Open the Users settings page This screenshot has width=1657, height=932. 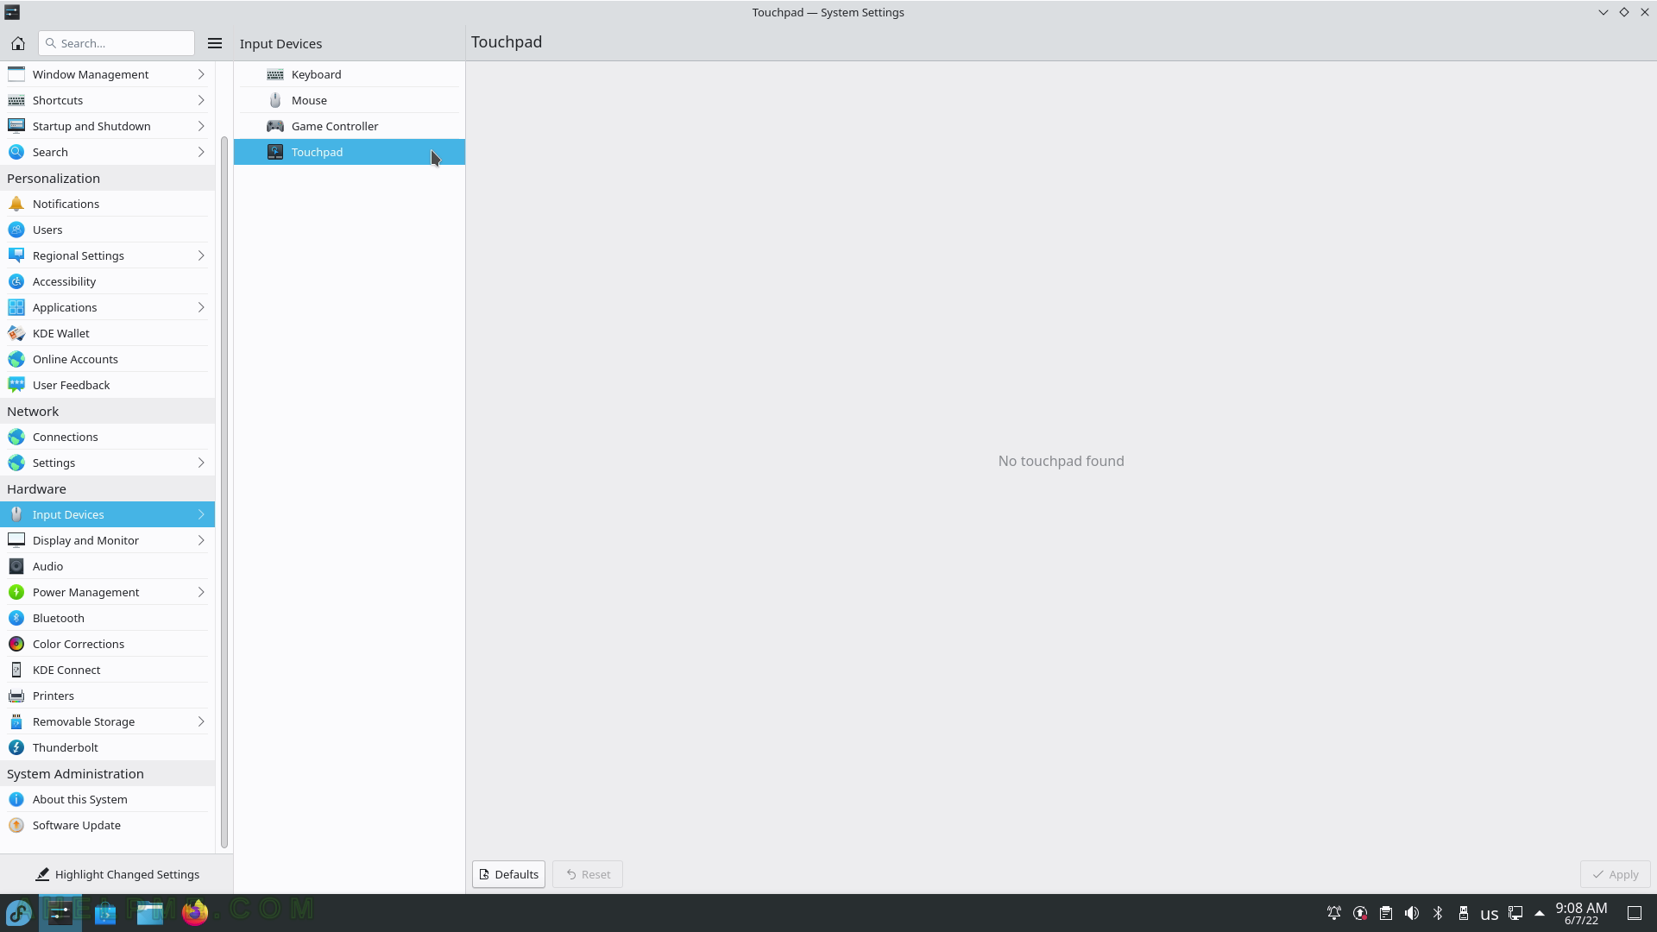[x=107, y=230]
